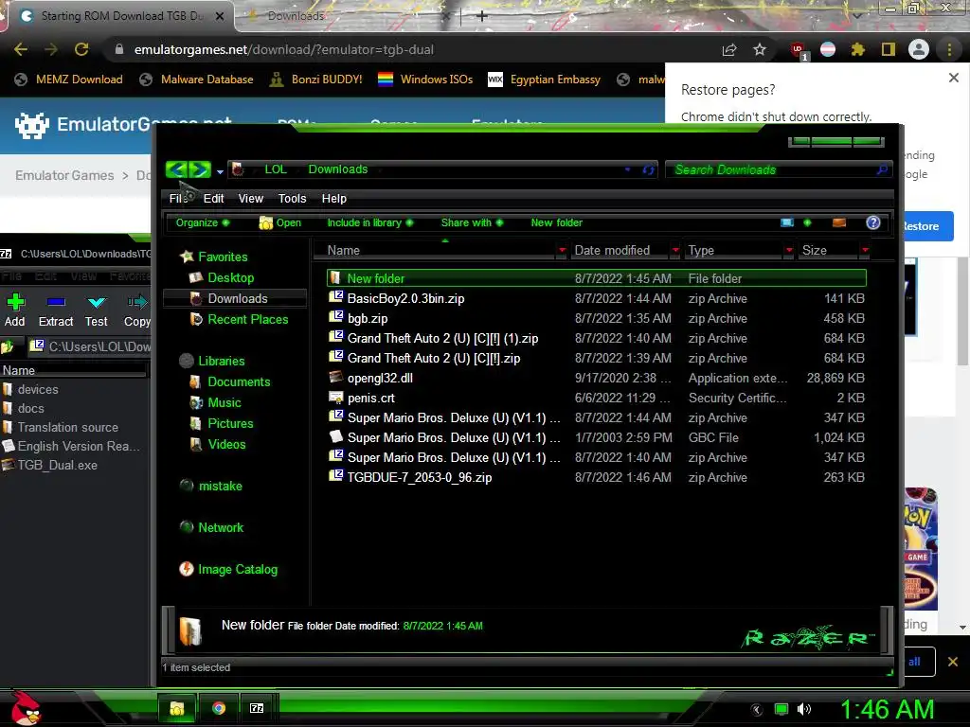Select bgb.zip file icon
The width and height of the screenshot is (970, 727).
click(336, 317)
